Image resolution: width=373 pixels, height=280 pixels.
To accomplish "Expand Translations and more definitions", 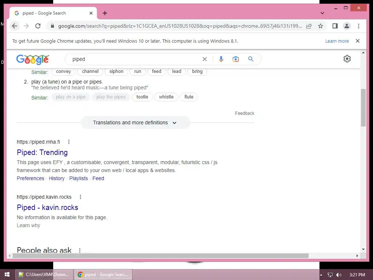I will (x=136, y=122).
